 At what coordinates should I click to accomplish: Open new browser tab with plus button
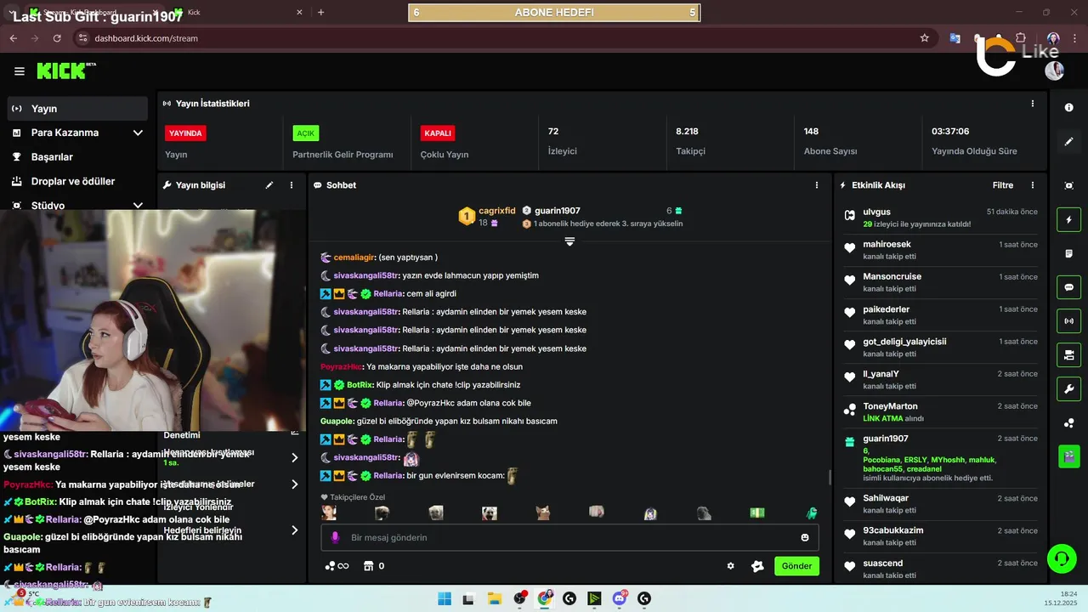pos(320,12)
